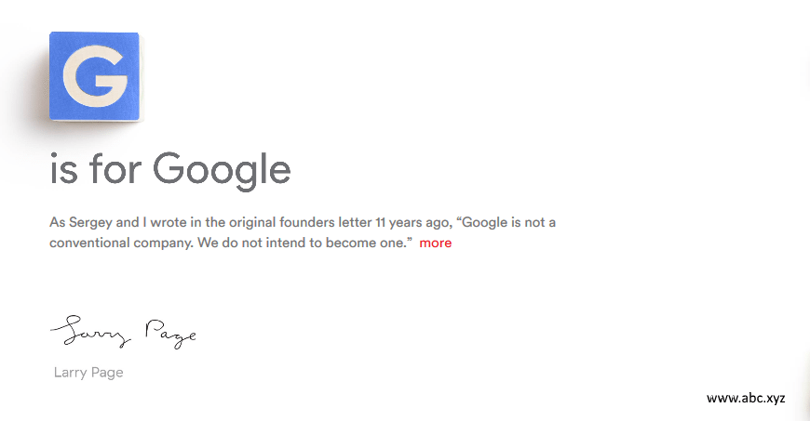Select the word "Google" in the heading
Image resolution: width=810 pixels, height=421 pixels.
(x=222, y=170)
